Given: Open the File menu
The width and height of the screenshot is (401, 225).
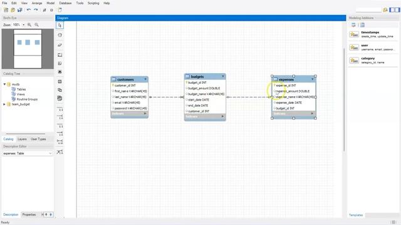Looking at the screenshot, I should [x=4, y=3].
